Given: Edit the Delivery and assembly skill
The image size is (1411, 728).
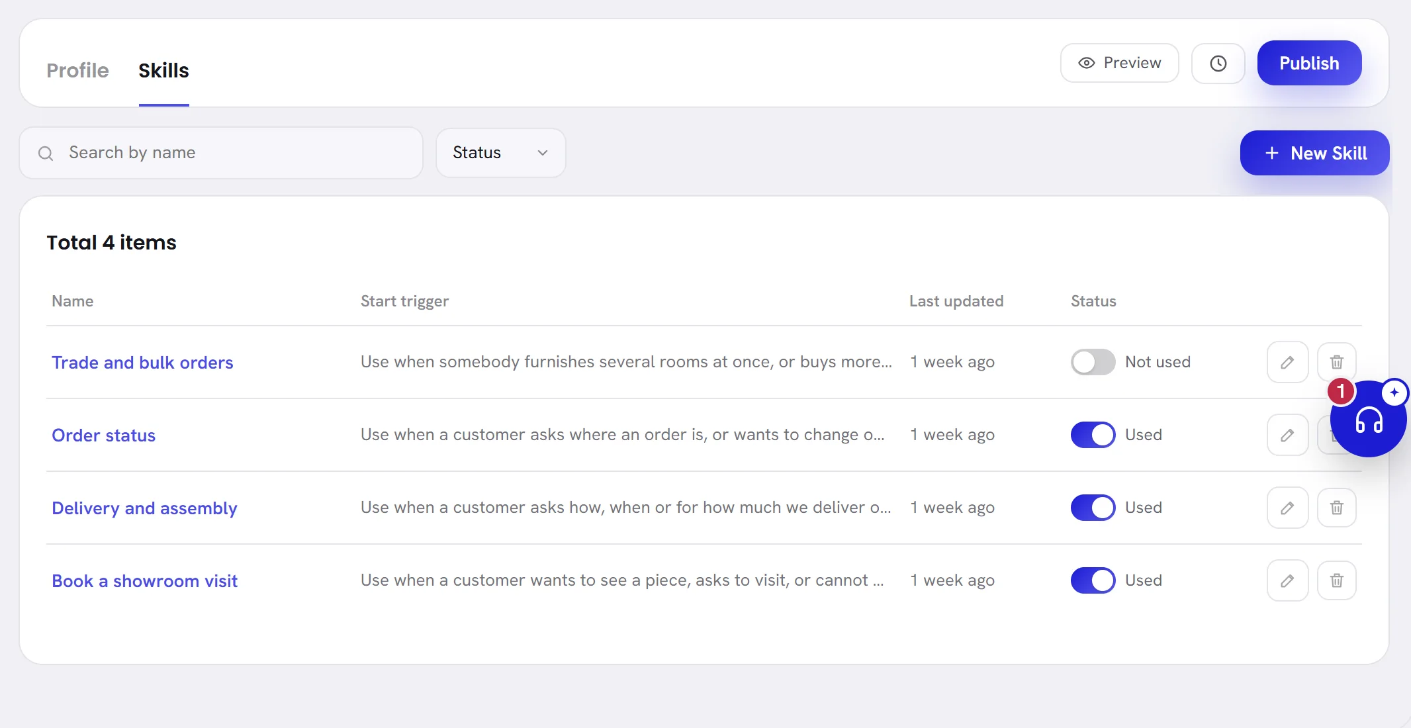Looking at the screenshot, I should pos(1287,508).
